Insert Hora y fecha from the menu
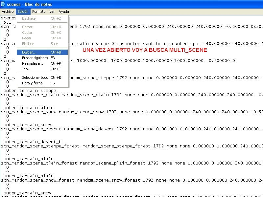 pyautogui.click(x=32, y=83)
